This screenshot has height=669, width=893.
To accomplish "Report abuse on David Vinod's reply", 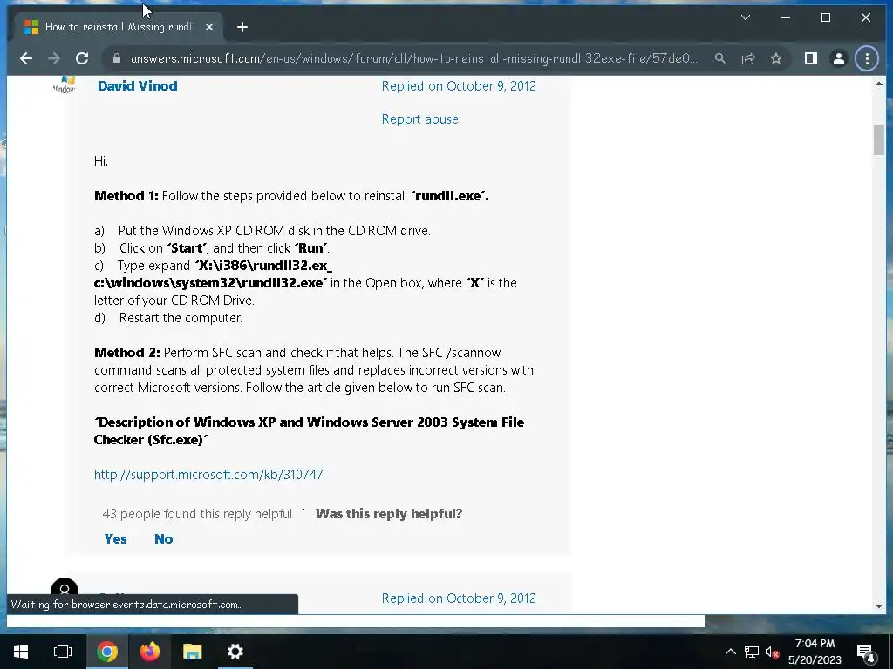I will 419,118.
